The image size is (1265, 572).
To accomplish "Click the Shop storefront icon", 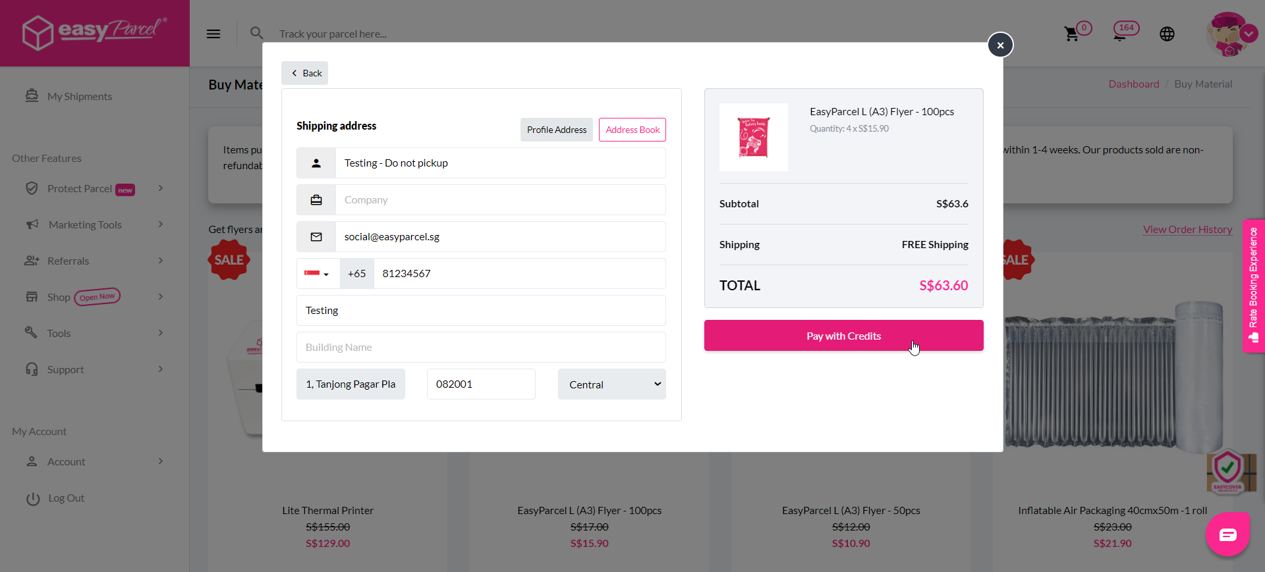I will click(32, 297).
